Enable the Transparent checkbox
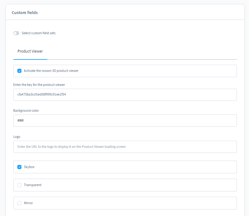The width and height of the screenshot is (249, 216). pos(20,185)
